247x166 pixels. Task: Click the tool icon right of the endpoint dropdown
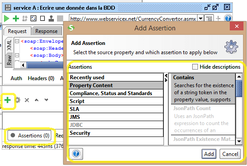209,18
